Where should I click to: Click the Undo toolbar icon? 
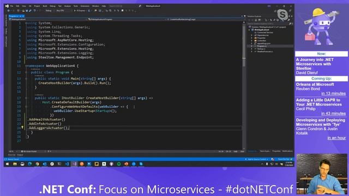34,10
